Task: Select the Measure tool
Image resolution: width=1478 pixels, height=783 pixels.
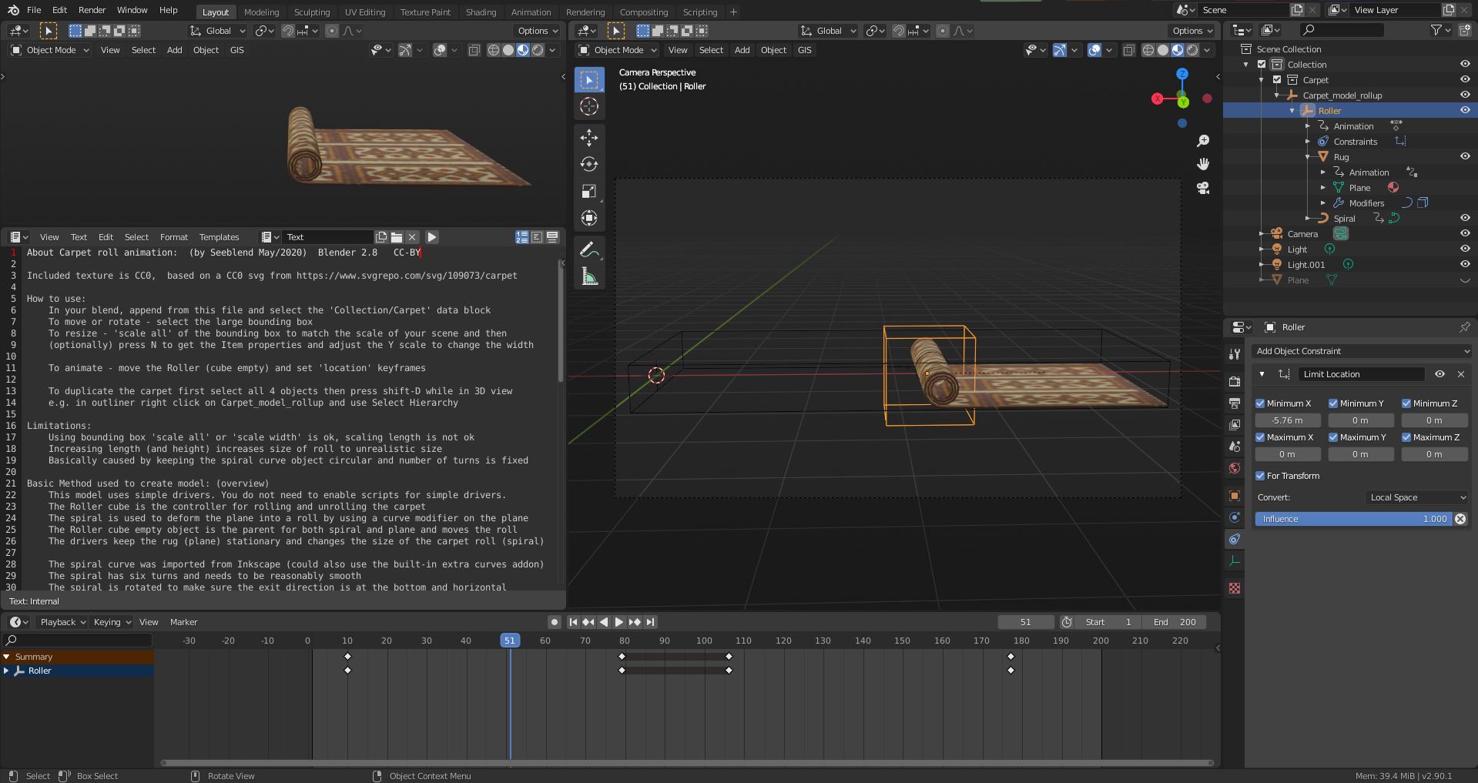Action: (589, 276)
